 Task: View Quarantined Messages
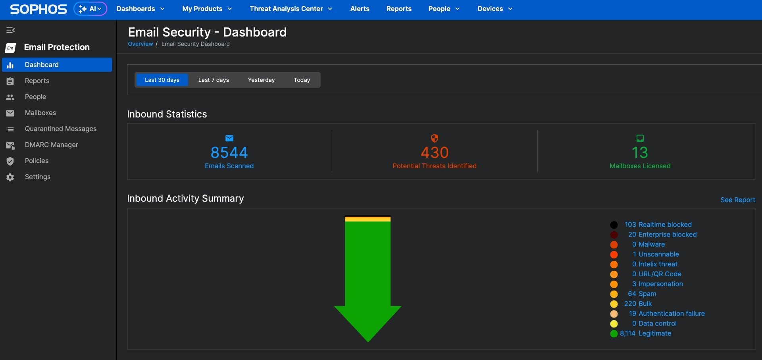[60, 129]
